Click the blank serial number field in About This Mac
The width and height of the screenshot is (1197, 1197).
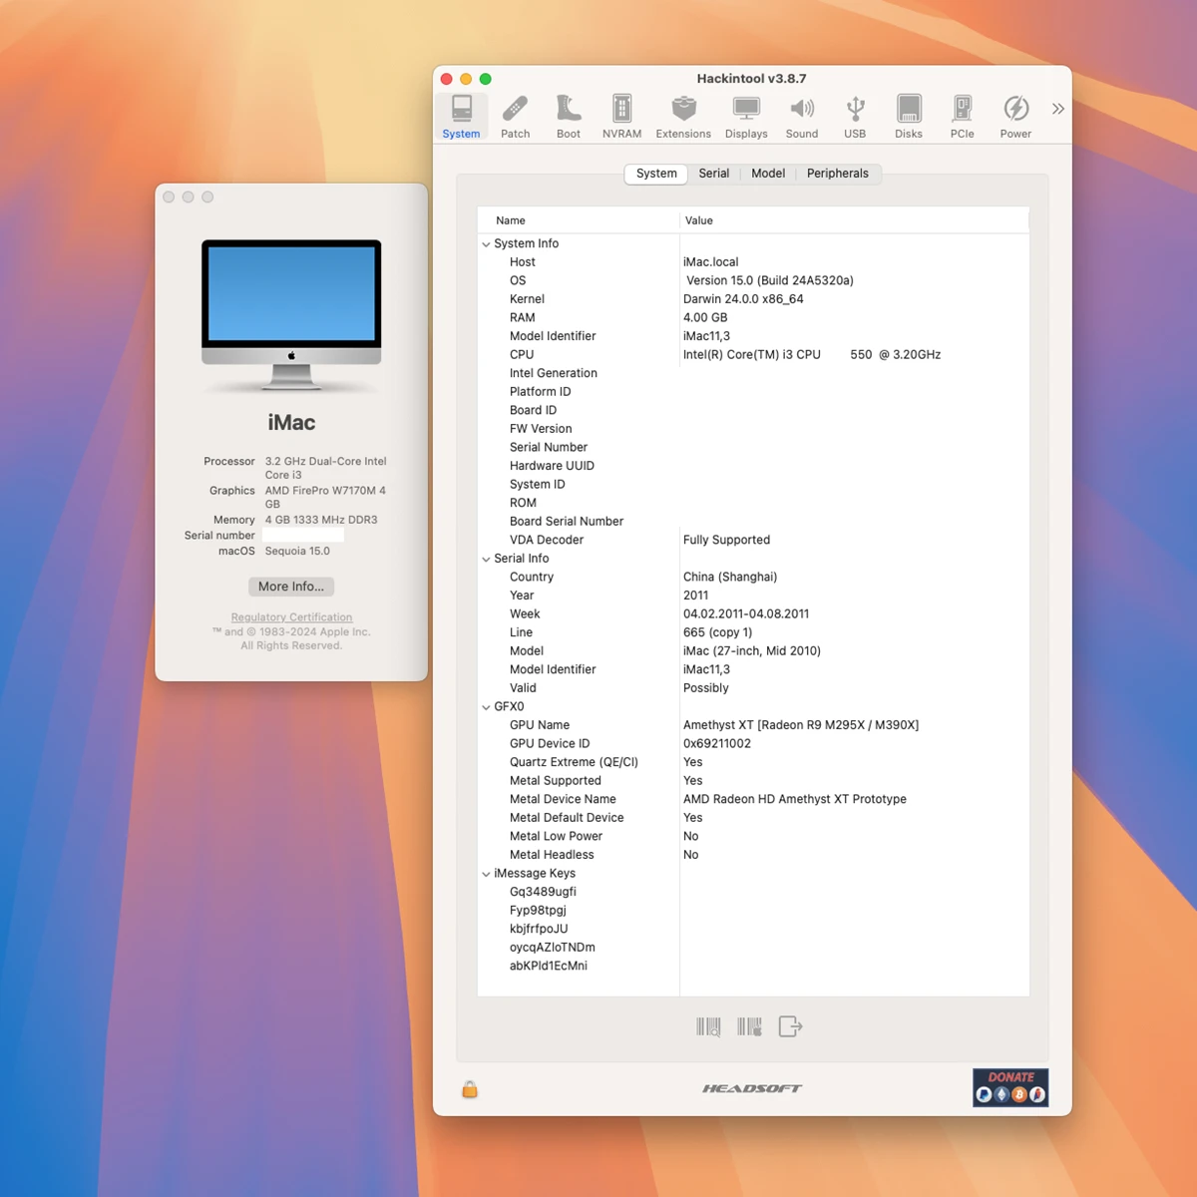(x=303, y=536)
